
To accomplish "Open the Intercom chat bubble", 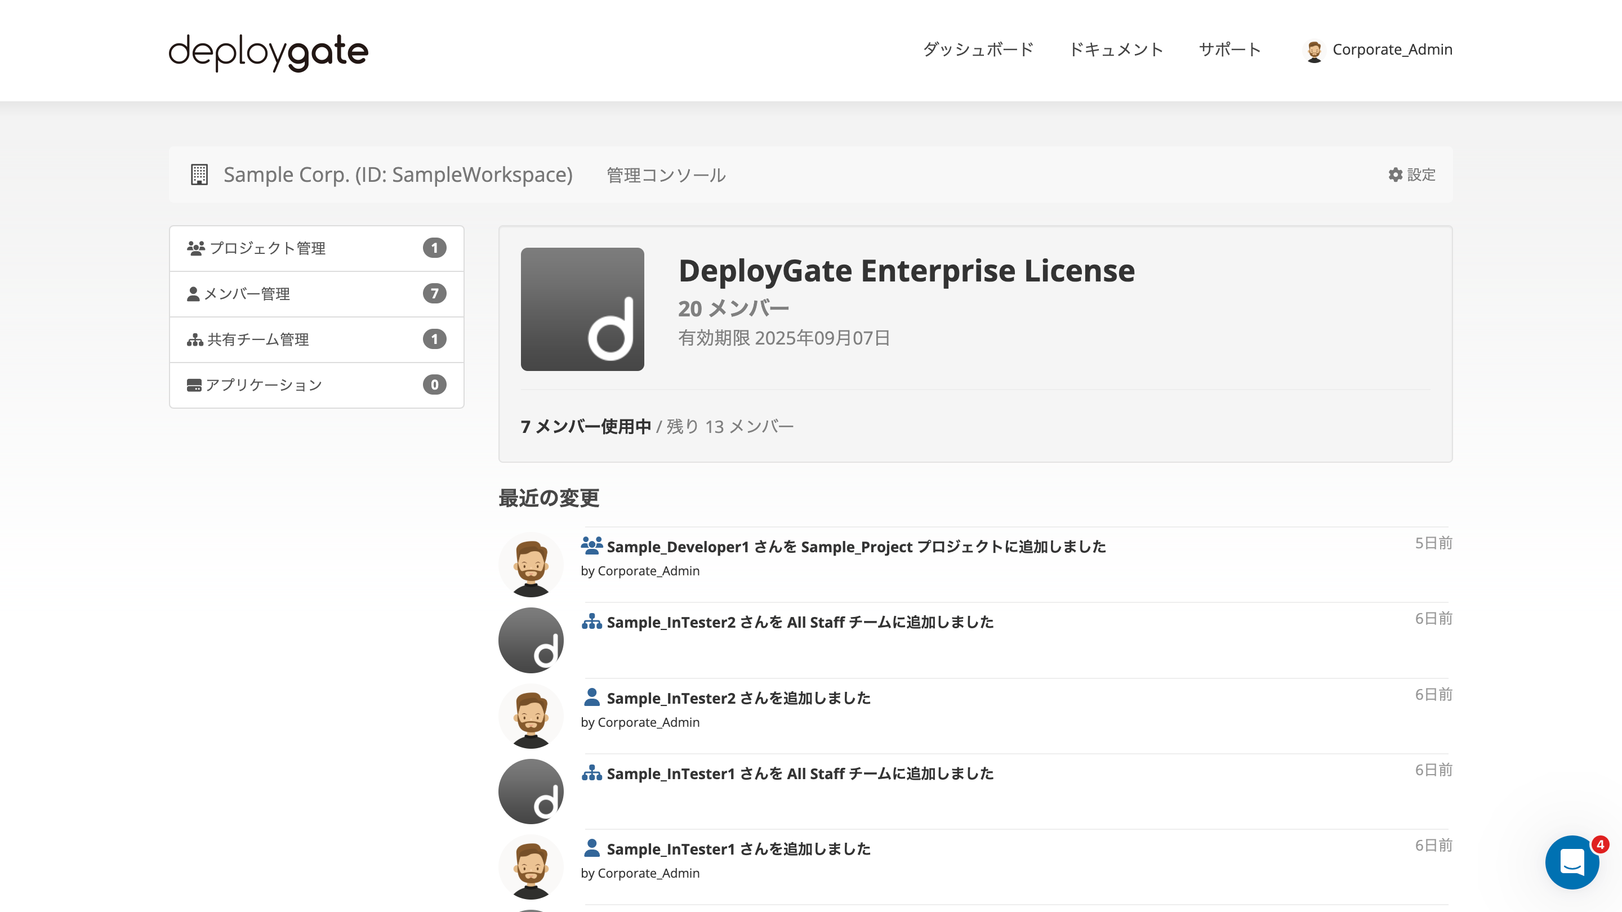I will 1572,862.
